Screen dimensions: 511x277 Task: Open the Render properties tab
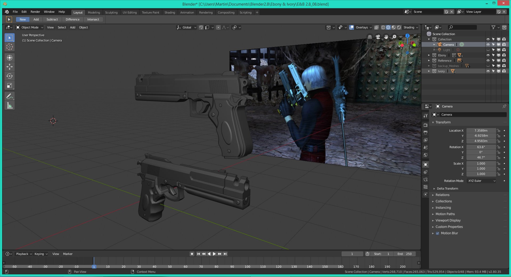[x=426, y=125]
